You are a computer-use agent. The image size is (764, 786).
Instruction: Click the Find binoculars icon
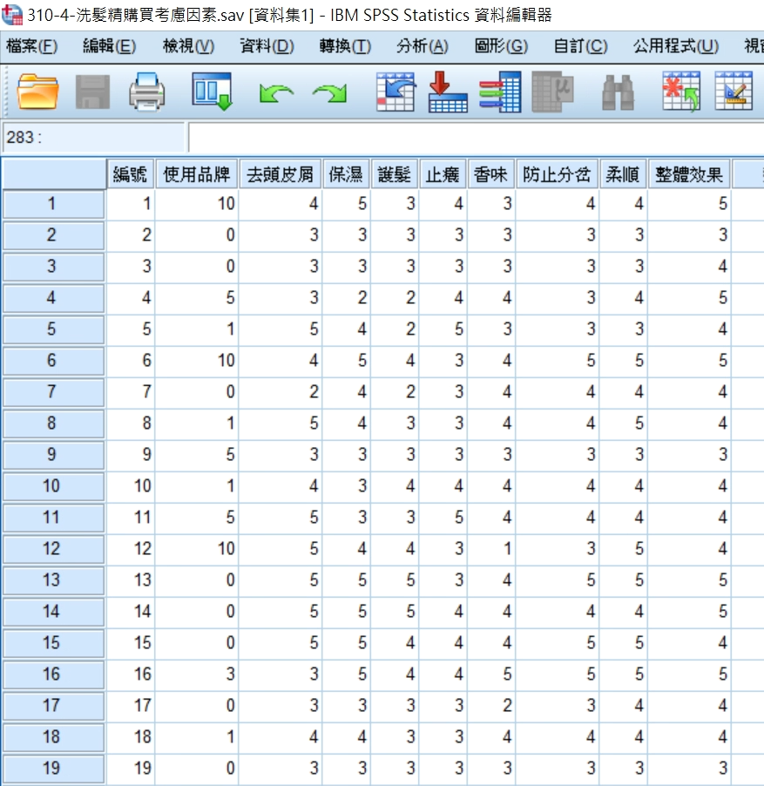(618, 91)
